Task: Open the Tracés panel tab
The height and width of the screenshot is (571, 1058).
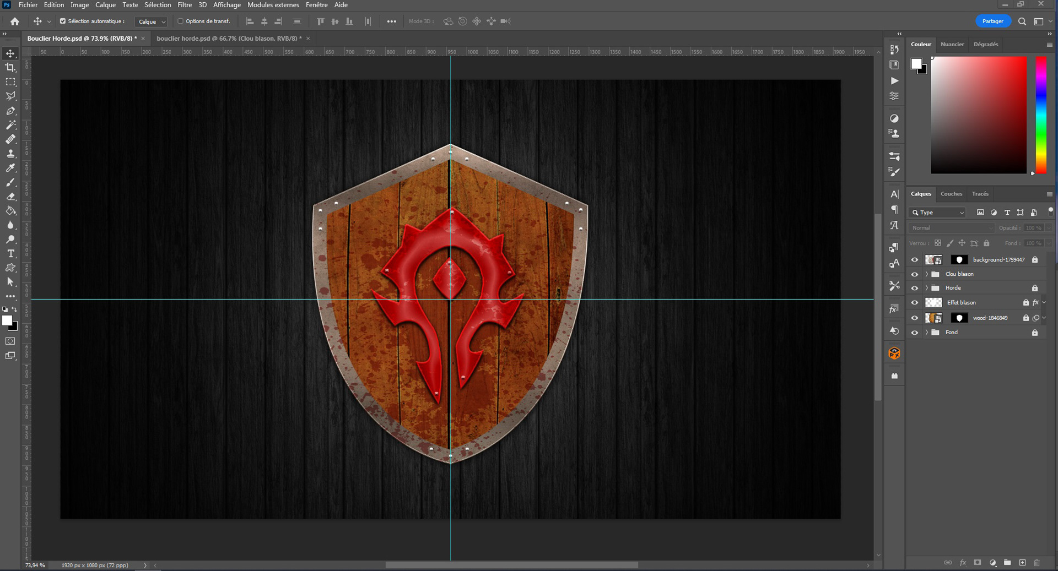Action: pos(980,194)
